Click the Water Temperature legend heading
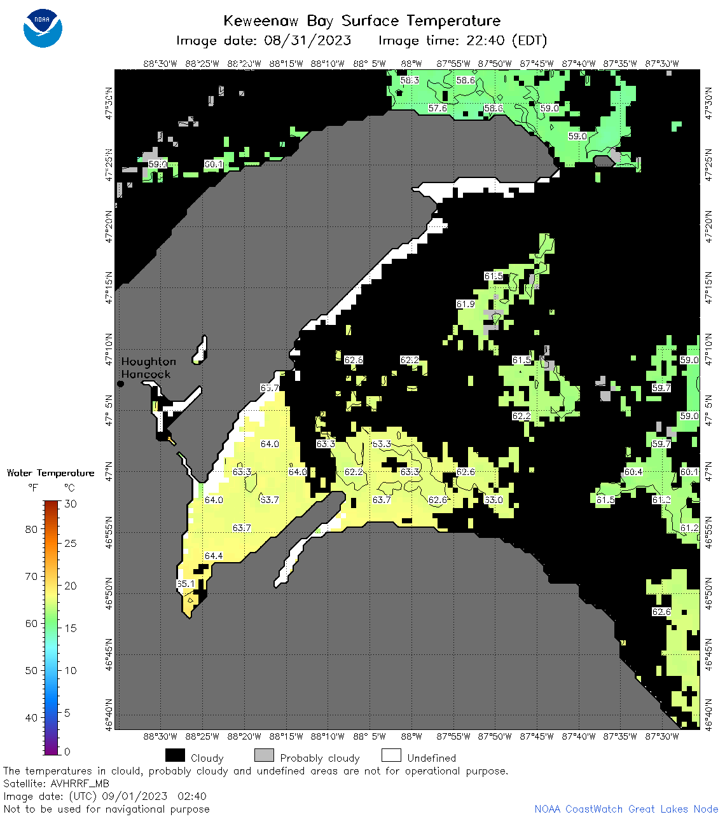Image resolution: width=725 pixels, height=819 pixels. (50, 472)
